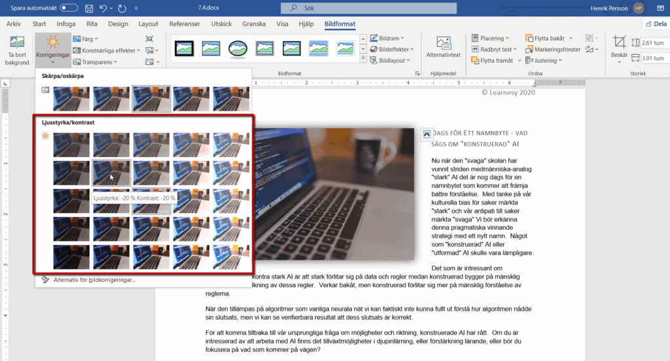Click the layout options icon beside image
Viewport: 670px width, 361px height.
click(426, 133)
